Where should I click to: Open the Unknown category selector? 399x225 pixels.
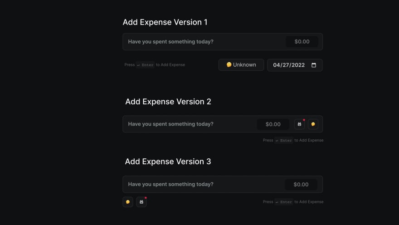(x=241, y=65)
